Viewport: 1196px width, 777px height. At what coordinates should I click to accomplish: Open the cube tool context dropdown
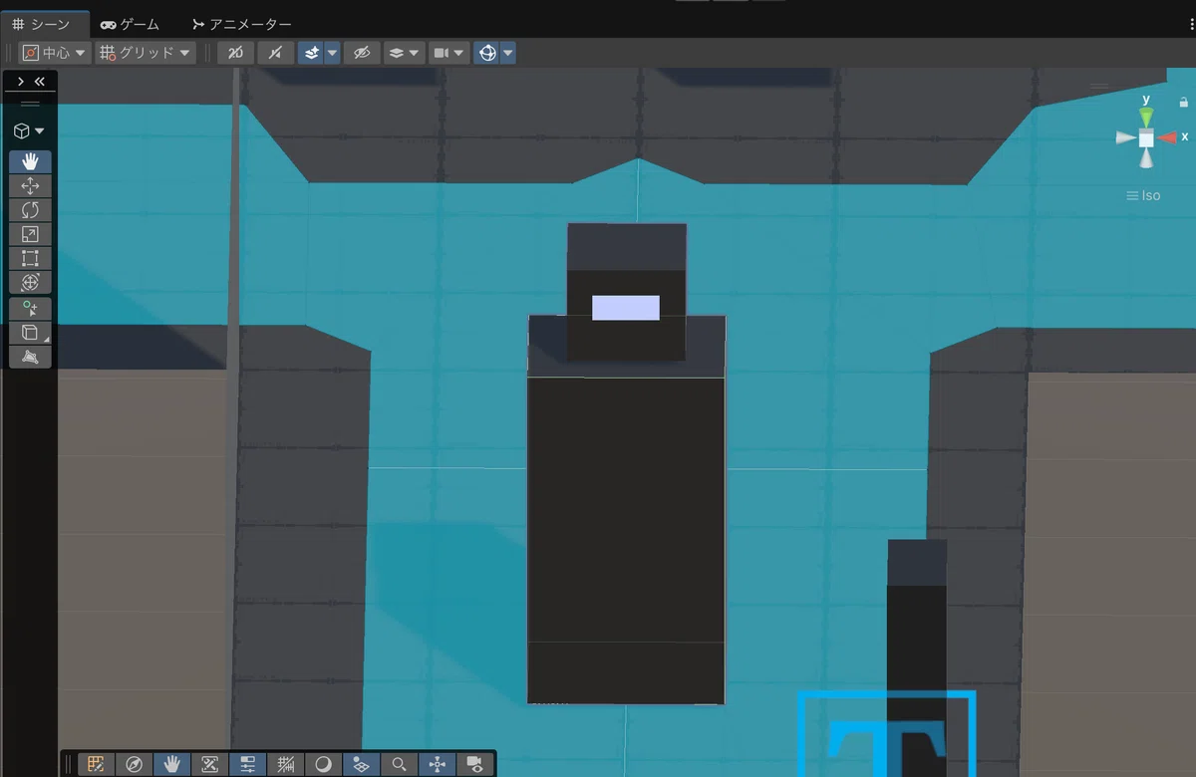point(29,130)
